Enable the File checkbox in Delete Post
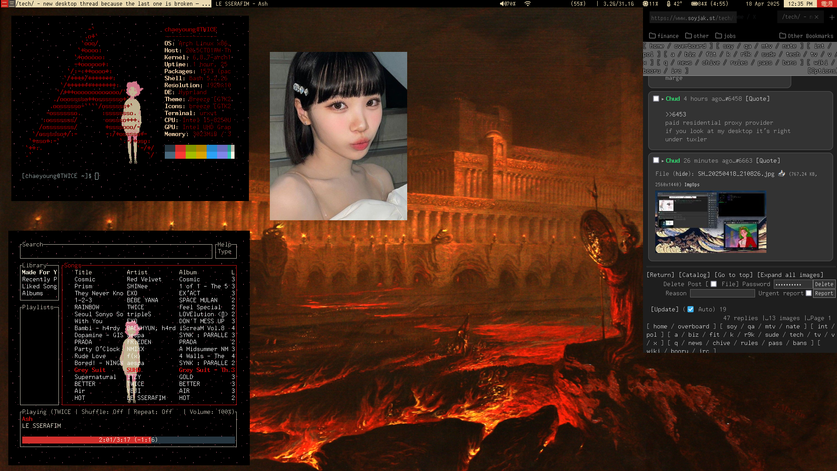This screenshot has width=837, height=471. pyautogui.click(x=714, y=284)
